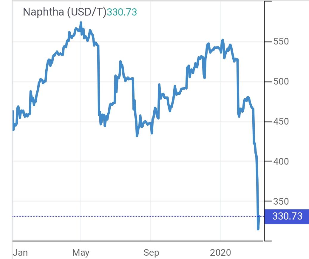The height and width of the screenshot is (259, 309).
Task: Select the Sep time axis label
Action: pyautogui.click(x=151, y=253)
